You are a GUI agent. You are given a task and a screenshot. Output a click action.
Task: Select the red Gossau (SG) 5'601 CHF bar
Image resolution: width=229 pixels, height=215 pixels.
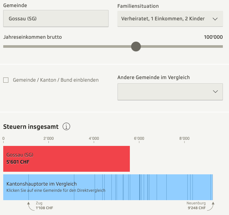click(66, 159)
